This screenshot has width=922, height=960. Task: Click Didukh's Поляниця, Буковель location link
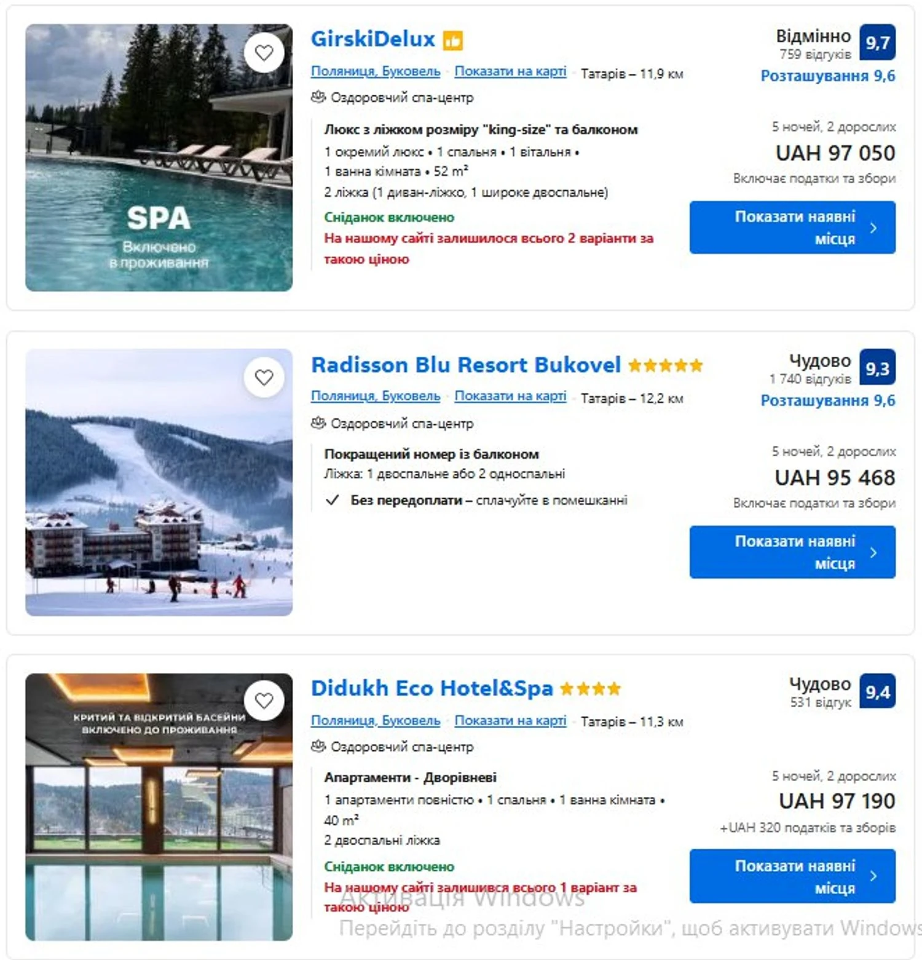(376, 720)
